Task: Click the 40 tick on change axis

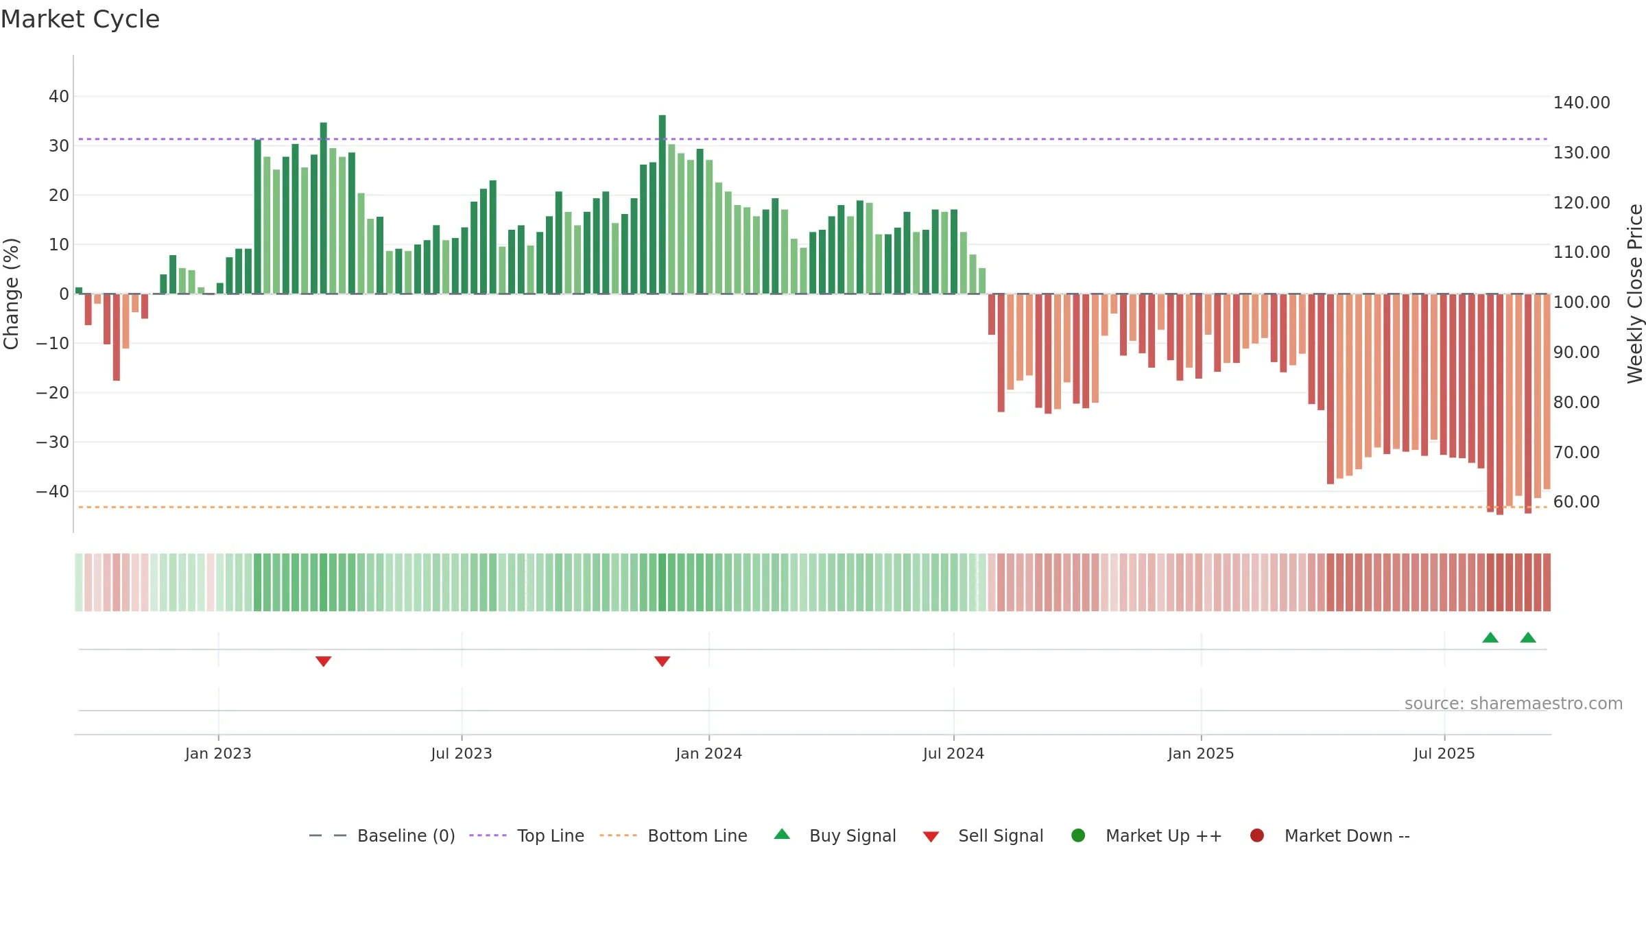Action: (59, 97)
